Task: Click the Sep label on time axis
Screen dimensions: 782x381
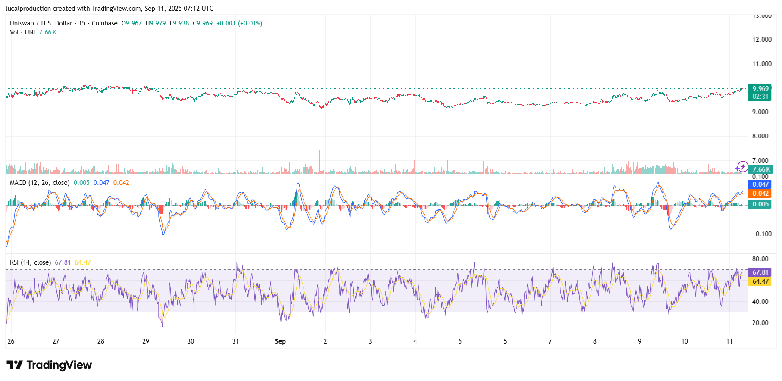Action: coord(280,341)
